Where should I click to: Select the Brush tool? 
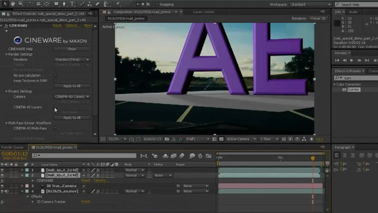coord(82,4)
